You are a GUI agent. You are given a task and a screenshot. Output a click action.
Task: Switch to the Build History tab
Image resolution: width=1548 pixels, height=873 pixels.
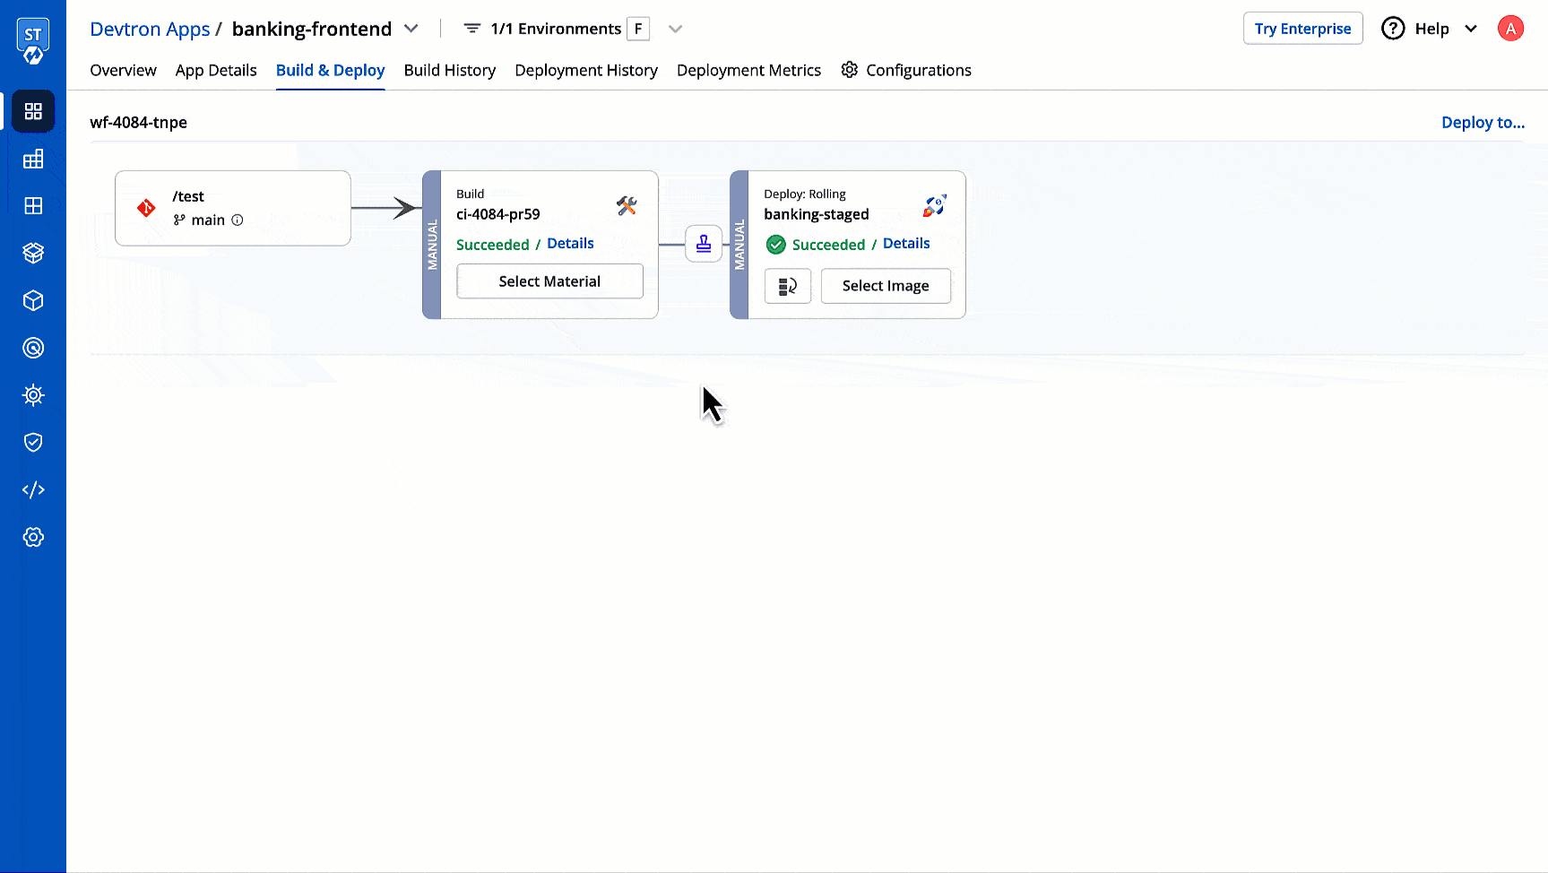[x=449, y=70]
